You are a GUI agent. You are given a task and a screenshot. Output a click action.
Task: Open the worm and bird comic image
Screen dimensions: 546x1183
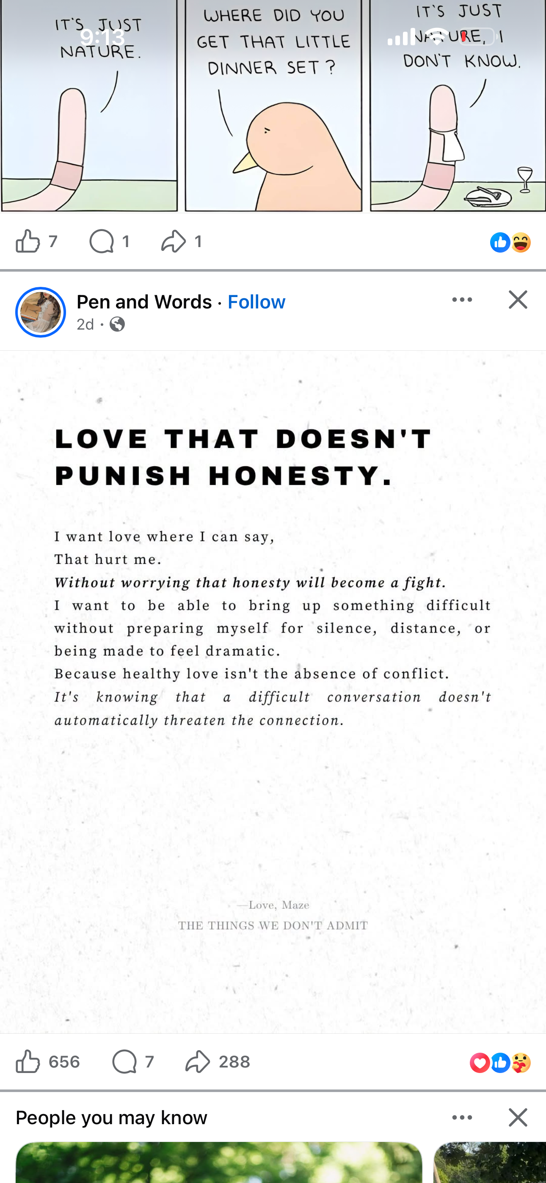[x=273, y=106]
